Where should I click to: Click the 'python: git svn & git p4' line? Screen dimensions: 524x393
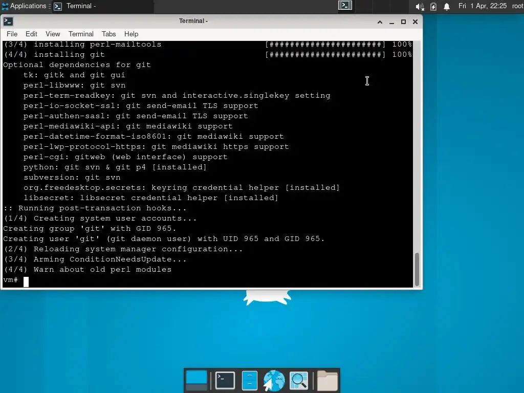pyautogui.click(x=115, y=167)
